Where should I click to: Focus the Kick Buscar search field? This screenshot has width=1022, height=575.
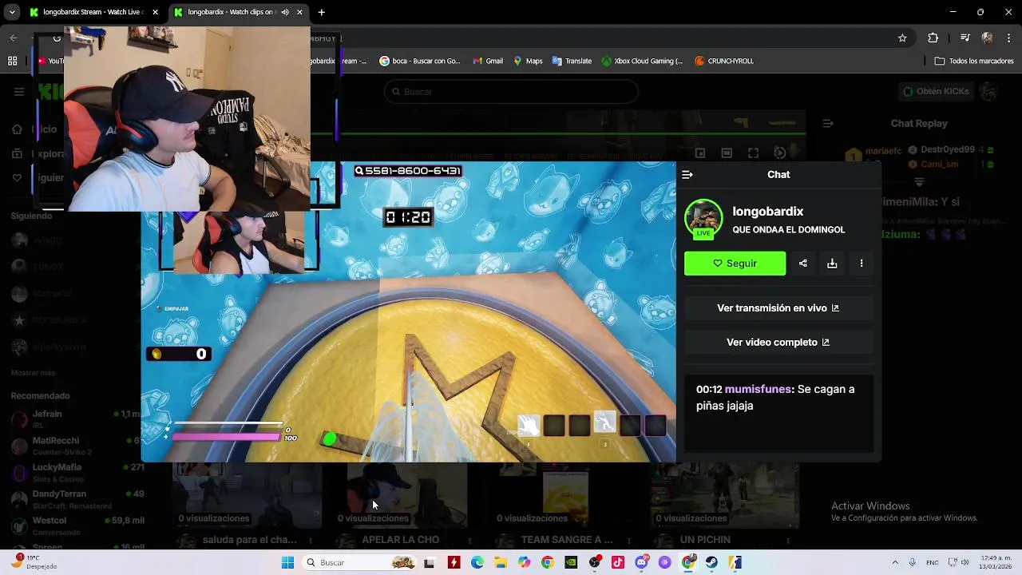pyautogui.click(x=511, y=92)
